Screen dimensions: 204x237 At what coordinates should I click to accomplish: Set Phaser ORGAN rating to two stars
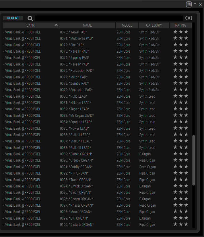tap(181, 205)
